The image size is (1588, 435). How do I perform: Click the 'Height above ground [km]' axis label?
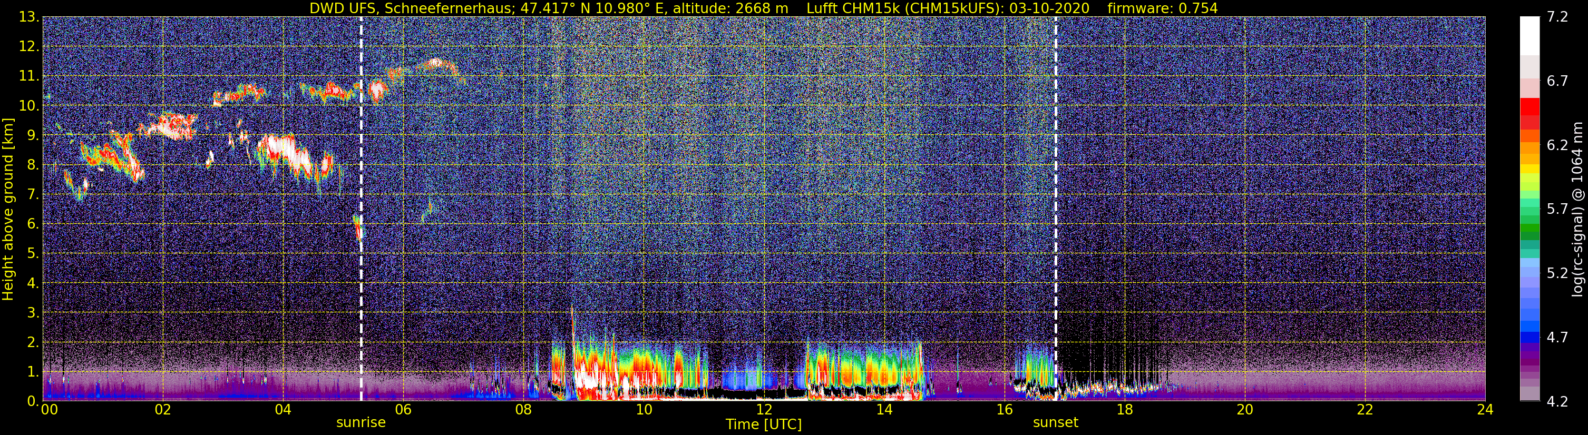(x=8, y=208)
